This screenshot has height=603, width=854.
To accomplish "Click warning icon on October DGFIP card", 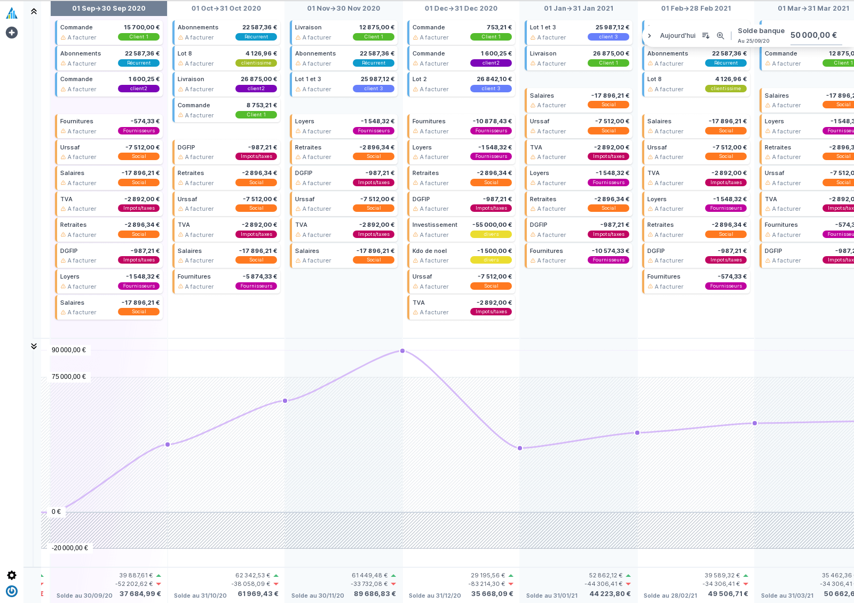I will (x=180, y=157).
